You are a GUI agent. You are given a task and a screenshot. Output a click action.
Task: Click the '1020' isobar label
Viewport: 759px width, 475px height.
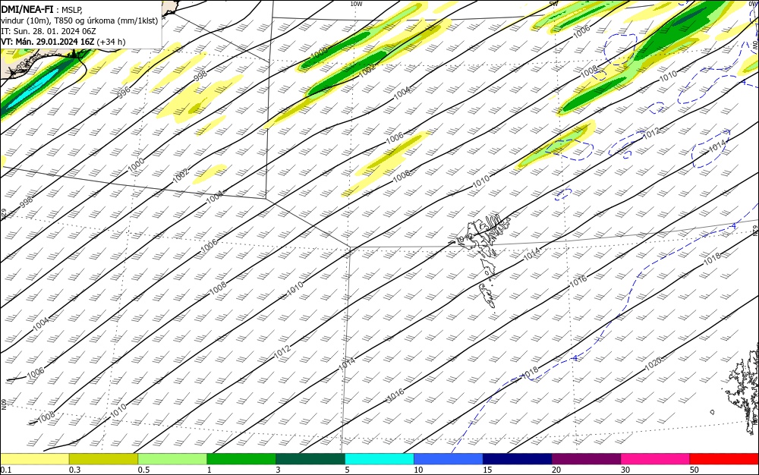653,363
